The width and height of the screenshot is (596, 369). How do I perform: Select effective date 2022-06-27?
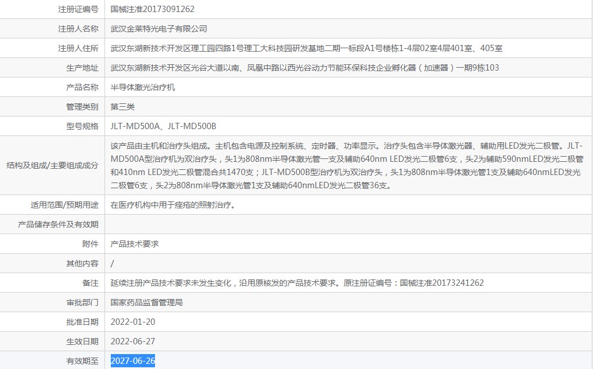pos(133,341)
